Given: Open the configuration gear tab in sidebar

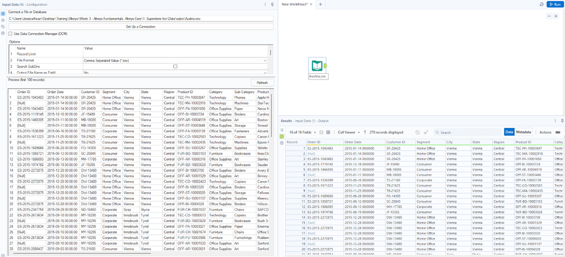Looking at the screenshot, I should coord(3,14).
